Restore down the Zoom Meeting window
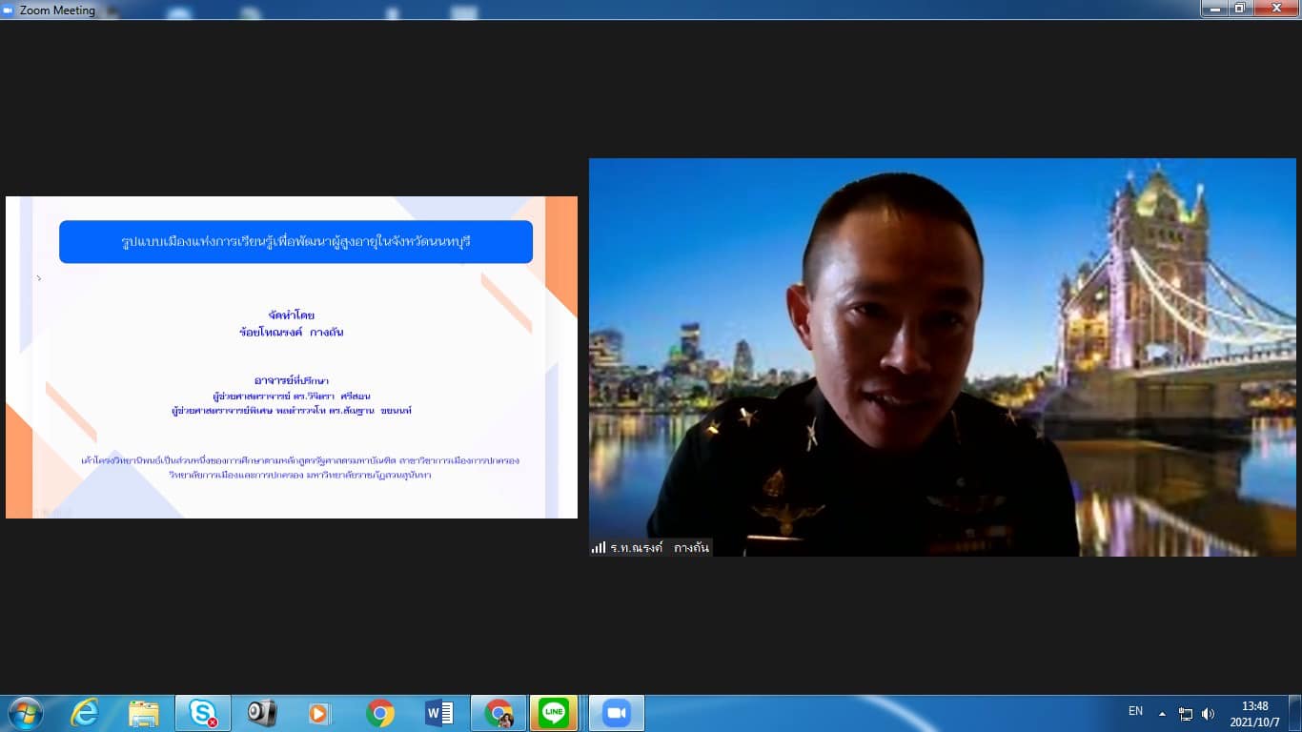Image resolution: width=1302 pixels, height=732 pixels. point(1239,9)
